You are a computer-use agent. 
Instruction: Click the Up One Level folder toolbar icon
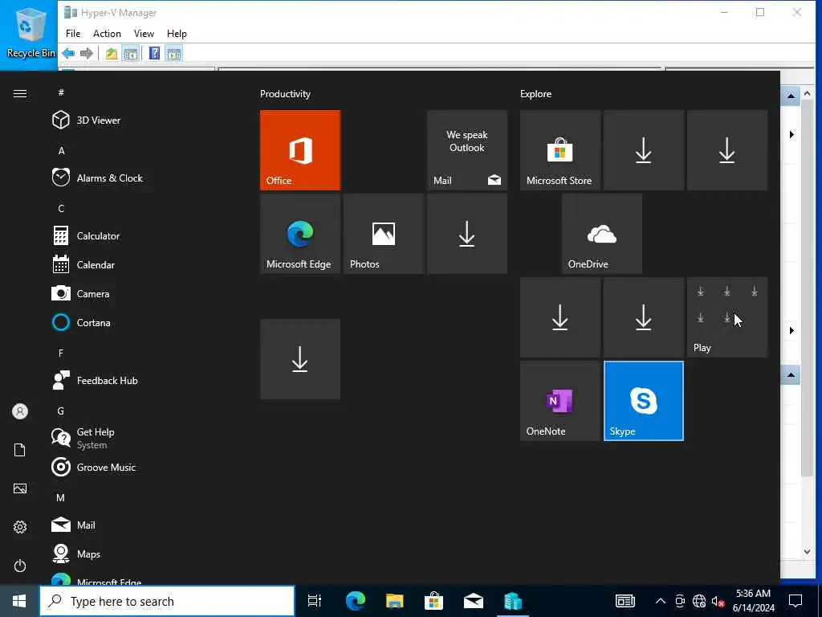(111, 53)
